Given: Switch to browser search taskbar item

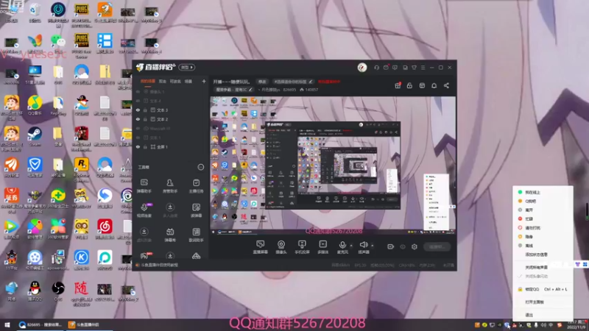Looking at the screenshot, I should tap(40, 324).
